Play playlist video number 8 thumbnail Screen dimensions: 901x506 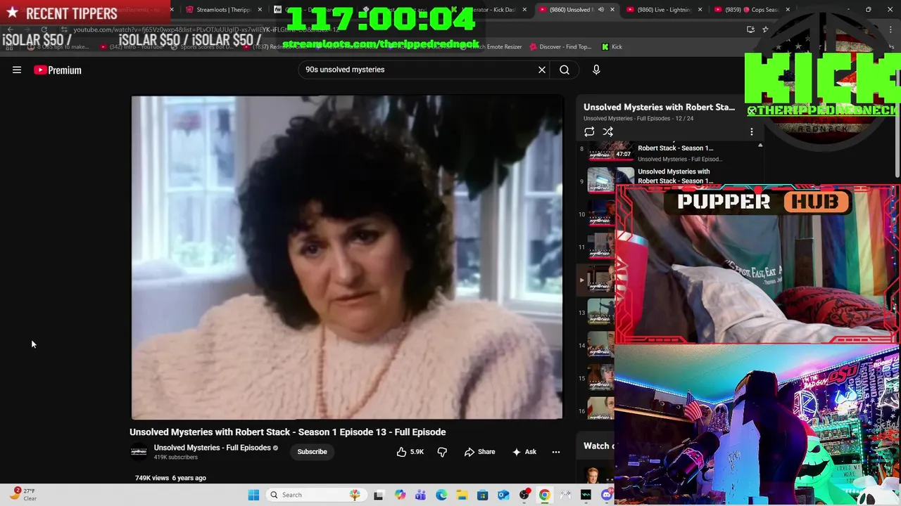[x=611, y=151]
